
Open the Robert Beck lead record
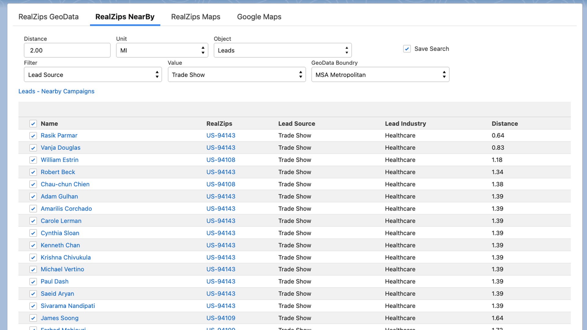click(x=58, y=172)
